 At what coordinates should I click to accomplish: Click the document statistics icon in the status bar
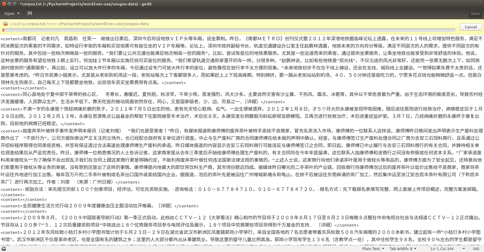(x=4, y=248)
